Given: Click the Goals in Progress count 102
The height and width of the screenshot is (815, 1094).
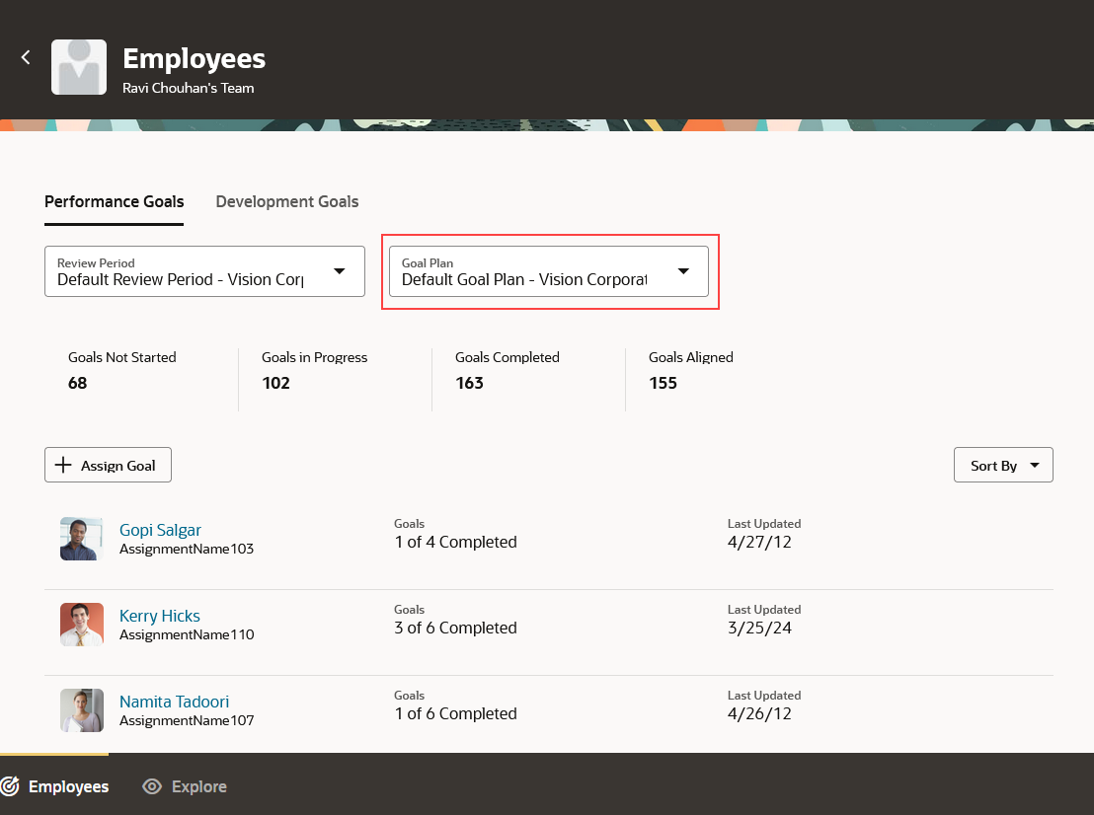Looking at the screenshot, I should pyautogui.click(x=275, y=383).
